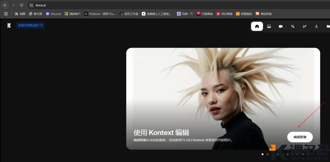Open the 京东商城 bookmark
This screenshot has height=162, width=330.
tap(224, 14)
